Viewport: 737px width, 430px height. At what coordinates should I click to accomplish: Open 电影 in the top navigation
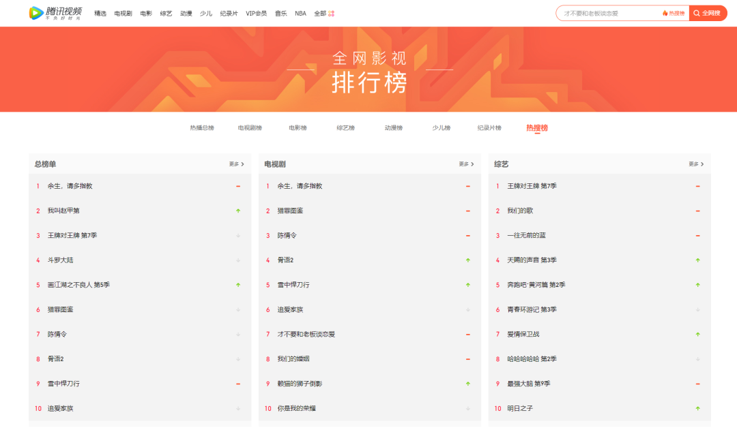(x=146, y=14)
